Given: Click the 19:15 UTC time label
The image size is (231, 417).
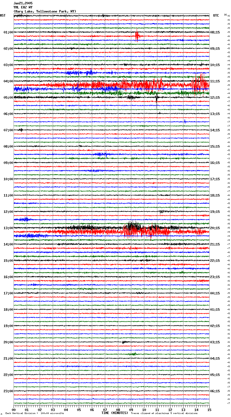Looking at the screenshot, I should 215,212.
